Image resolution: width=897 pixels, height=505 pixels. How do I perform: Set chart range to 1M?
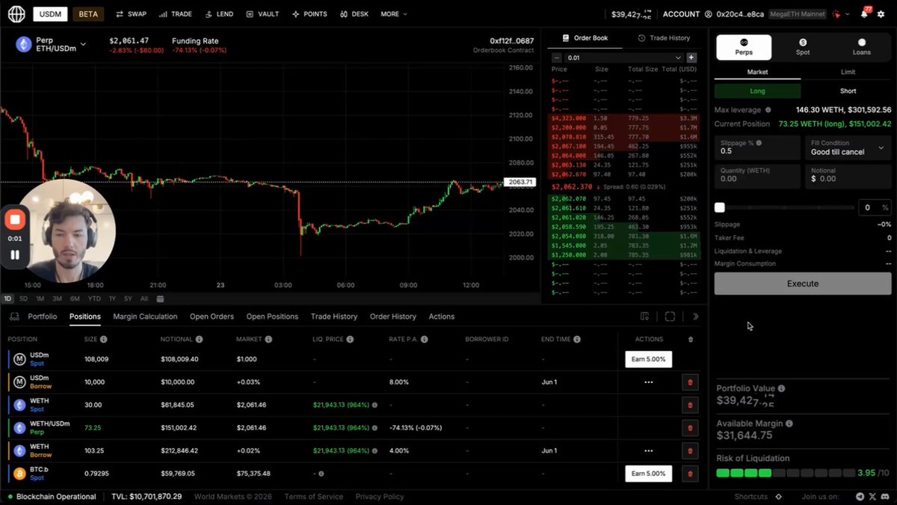tap(40, 299)
